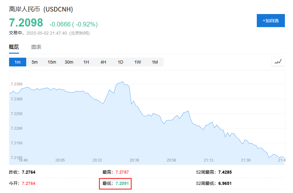Click the current price 7.2098
Image resolution: width=293 pixels, height=193 pixels.
click(26, 23)
